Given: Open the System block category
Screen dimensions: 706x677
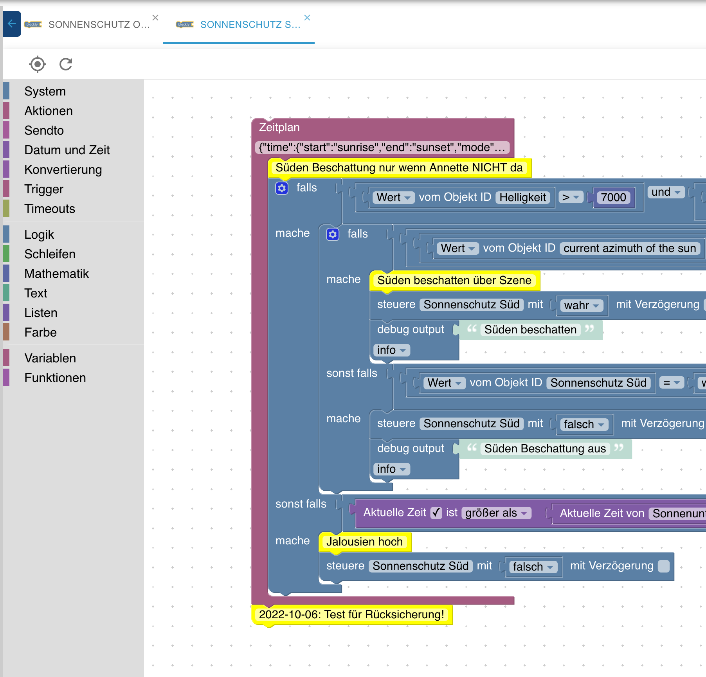Looking at the screenshot, I should 74,91.
